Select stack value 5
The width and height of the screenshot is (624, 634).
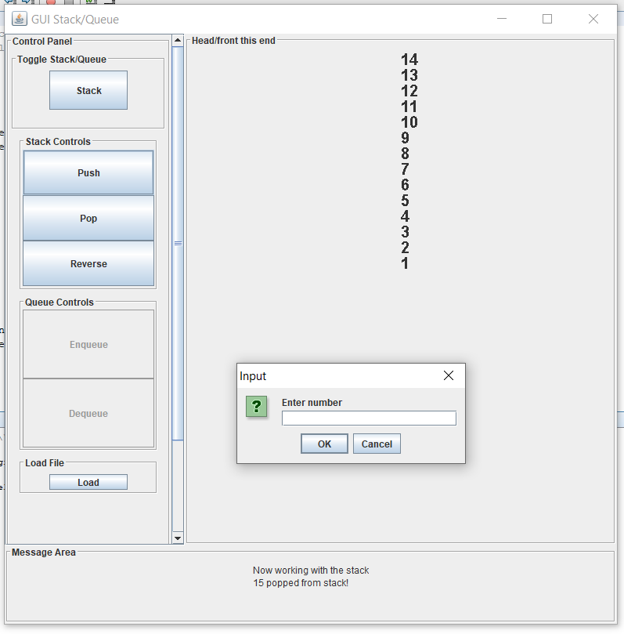point(405,201)
